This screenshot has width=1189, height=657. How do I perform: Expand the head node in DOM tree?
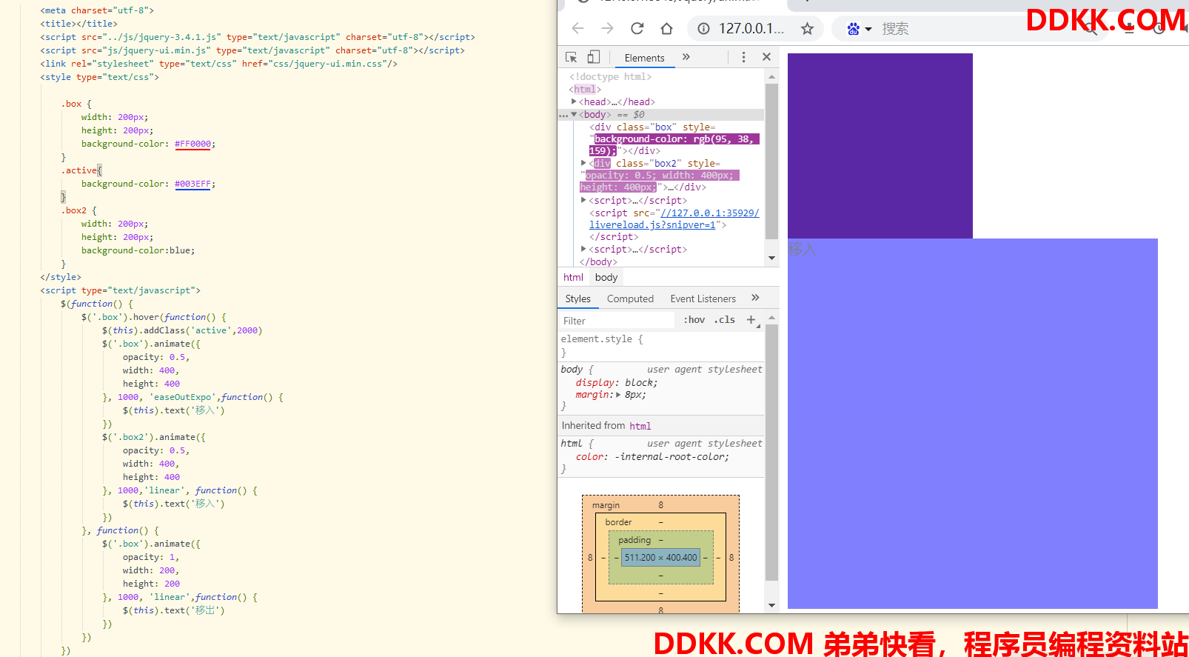tap(574, 101)
